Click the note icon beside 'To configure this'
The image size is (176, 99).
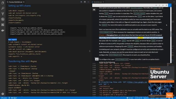[x=97, y=59]
